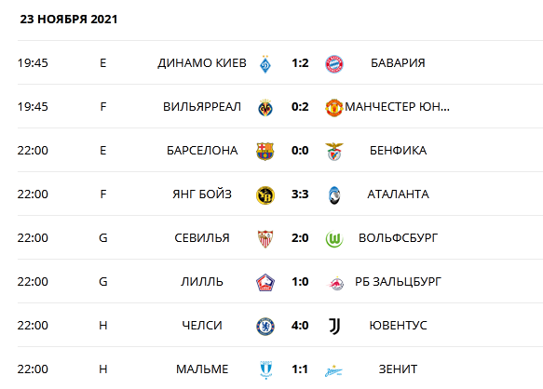The height and width of the screenshot is (389, 543).
Task: Click the Young Boys yellow-black logo
Action: point(265,195)
